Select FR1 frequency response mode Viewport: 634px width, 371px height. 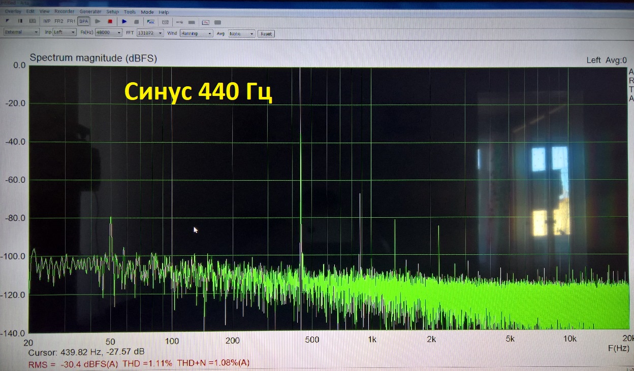click(x=71, y=21)
